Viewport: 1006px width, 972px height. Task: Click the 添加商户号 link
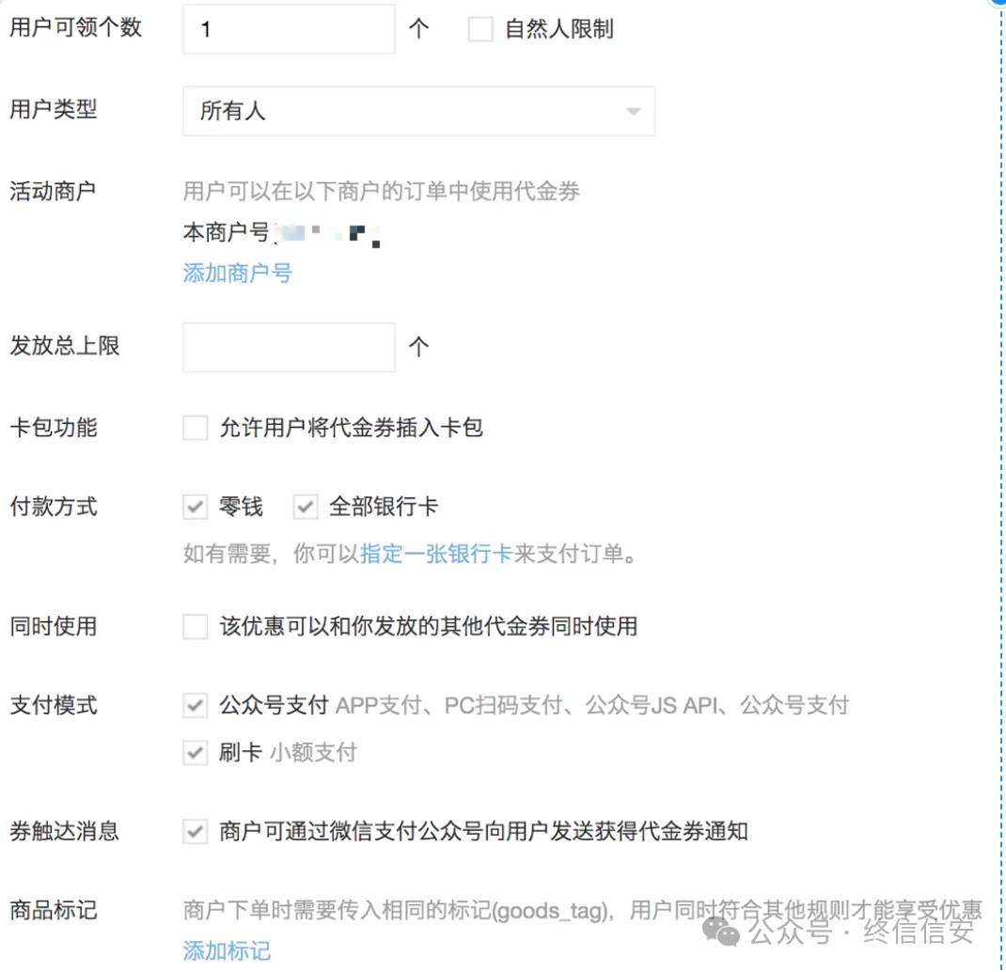237,274
